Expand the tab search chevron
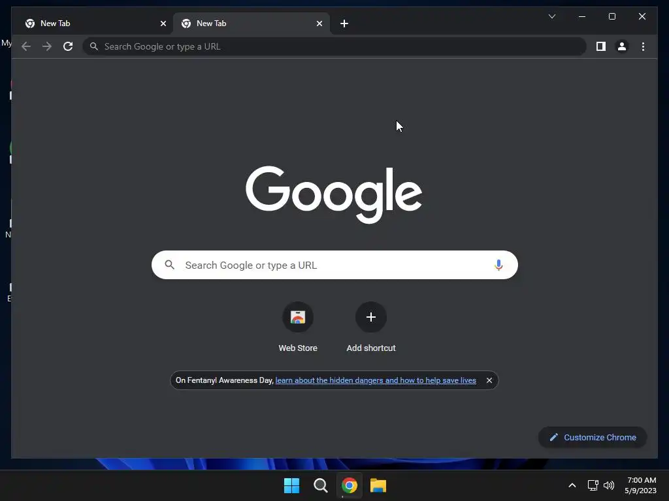Image resolution: width=669 pixels, height=501 pixels. 551,16
